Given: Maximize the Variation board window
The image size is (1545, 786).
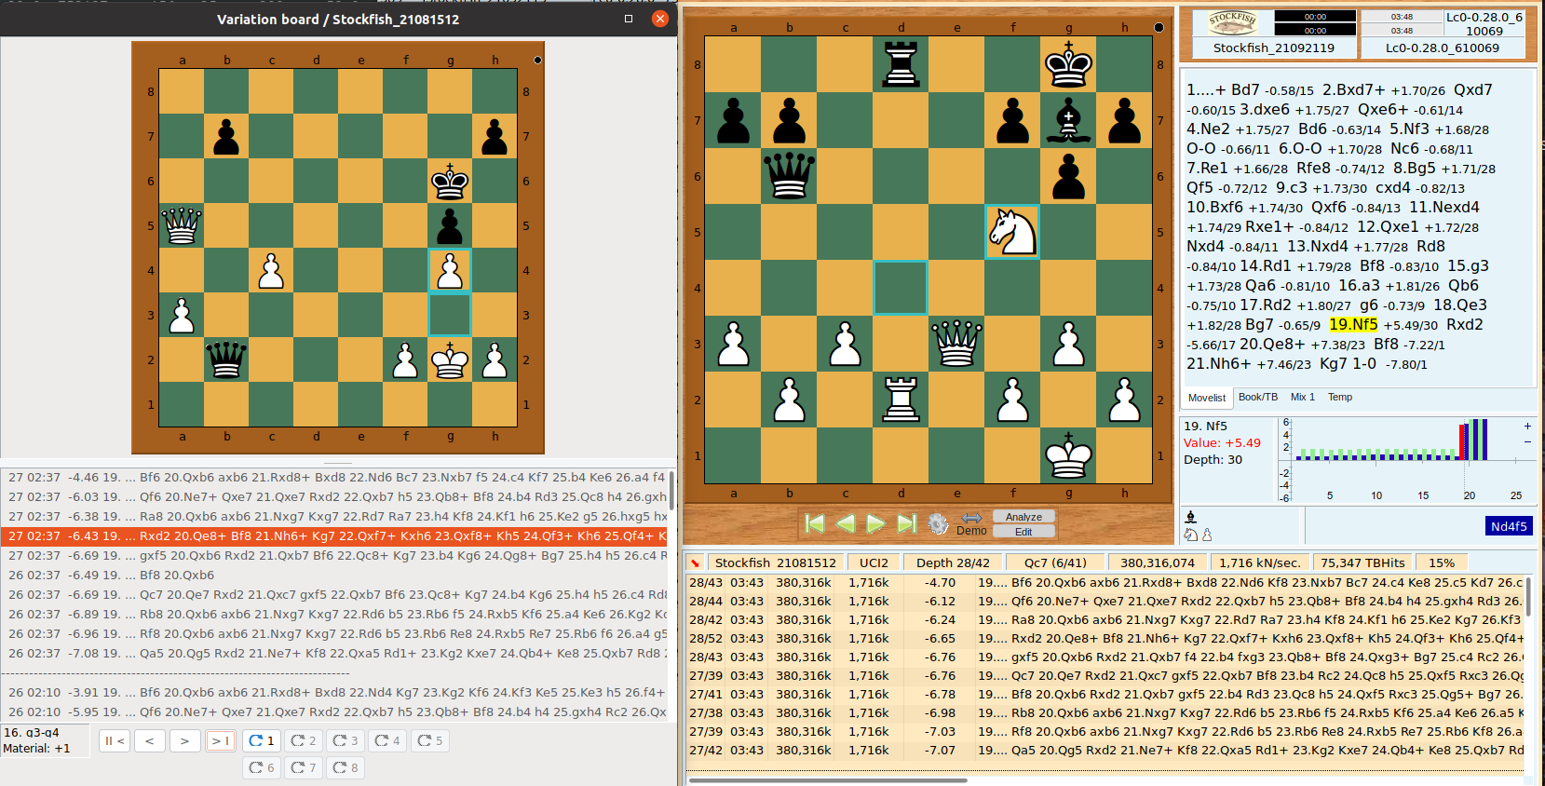Looking at the screenshot, I should click(x=629, y=19).
